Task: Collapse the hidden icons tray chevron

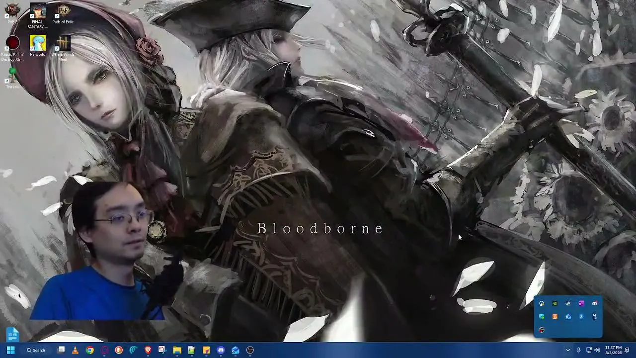Action: click(x=568, y=350)
